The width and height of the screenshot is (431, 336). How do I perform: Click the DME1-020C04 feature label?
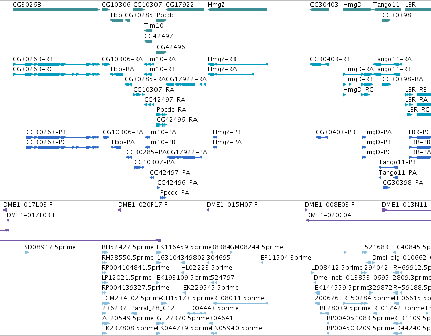[329, 215]
